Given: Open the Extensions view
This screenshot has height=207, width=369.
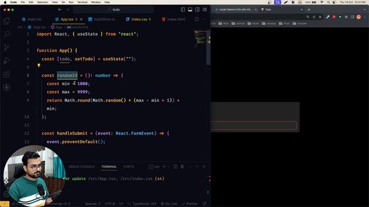Looking at the screenshot, I should click(6, 74).
